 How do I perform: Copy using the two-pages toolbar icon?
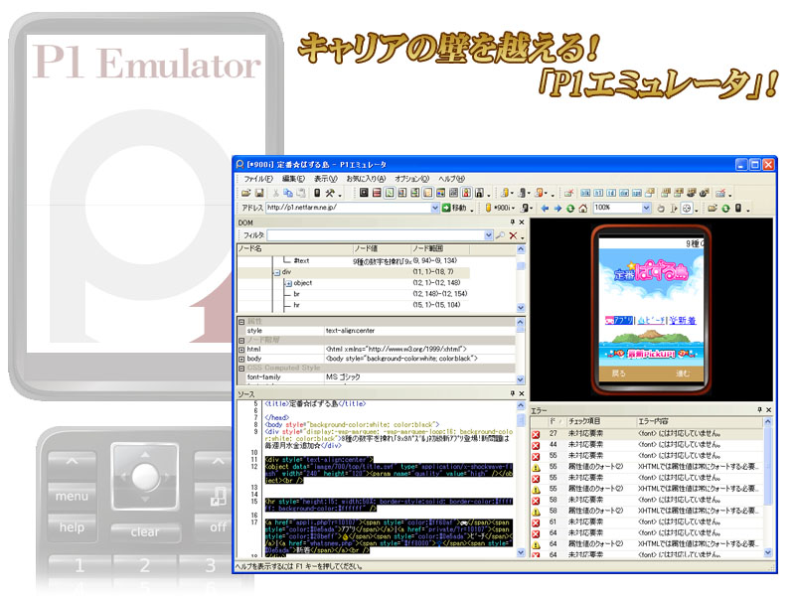click(288, 193)
